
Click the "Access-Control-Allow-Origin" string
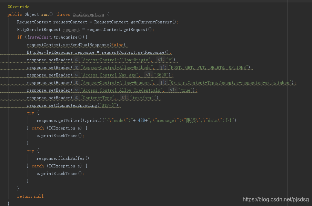pyautogui.click(x=116, y=60)
